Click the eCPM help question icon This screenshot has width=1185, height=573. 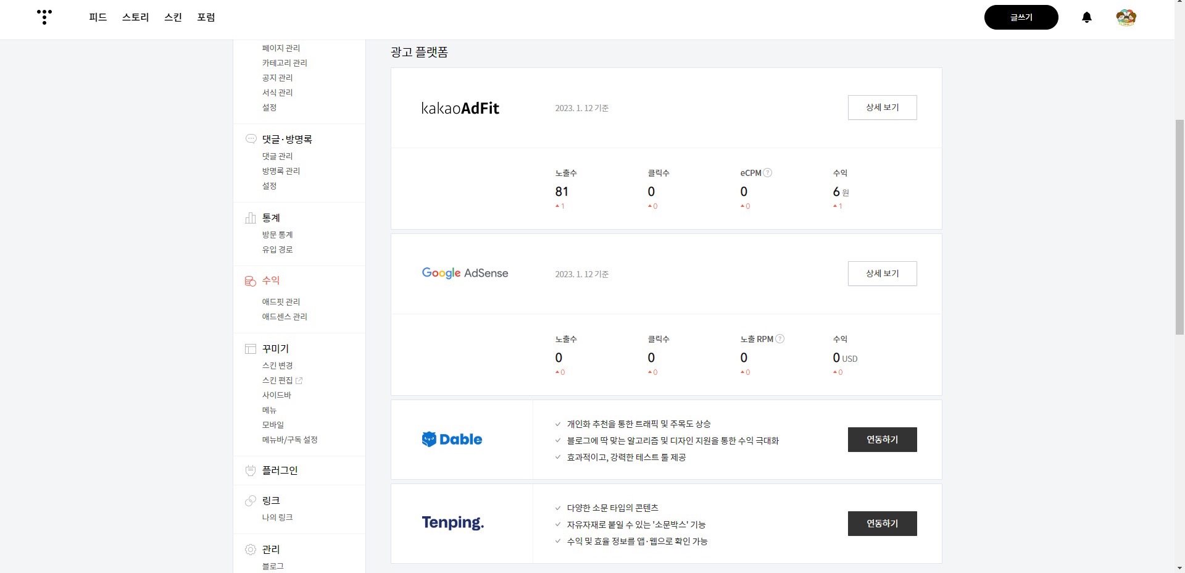768,173
